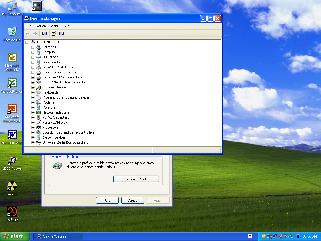Viewport: 321px width, 241px height.
Task: Select the Infrared devices icon
Action: (39, 87)
